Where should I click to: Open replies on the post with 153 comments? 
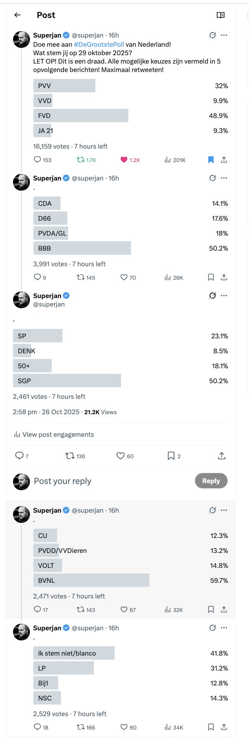(38, 160)
